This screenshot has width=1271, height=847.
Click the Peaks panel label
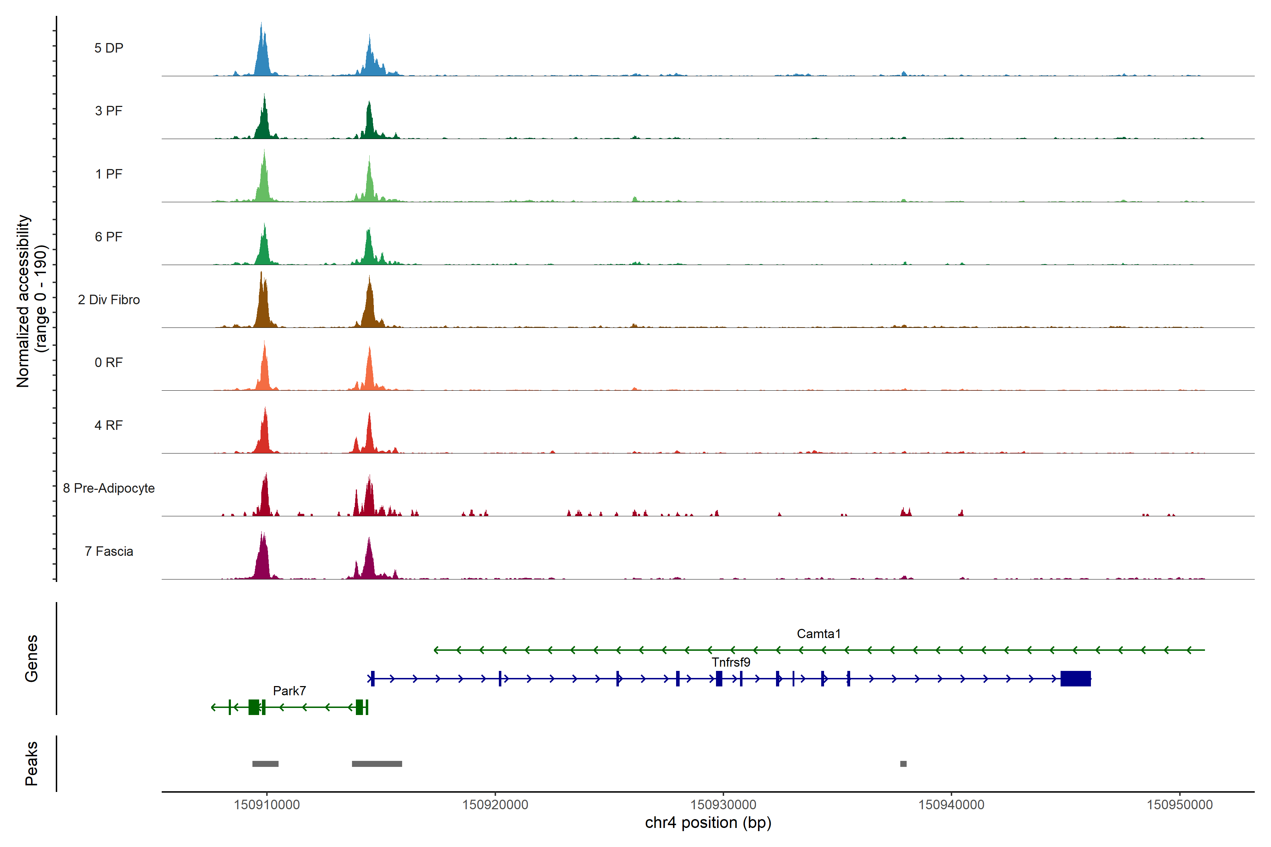(31, 763)
